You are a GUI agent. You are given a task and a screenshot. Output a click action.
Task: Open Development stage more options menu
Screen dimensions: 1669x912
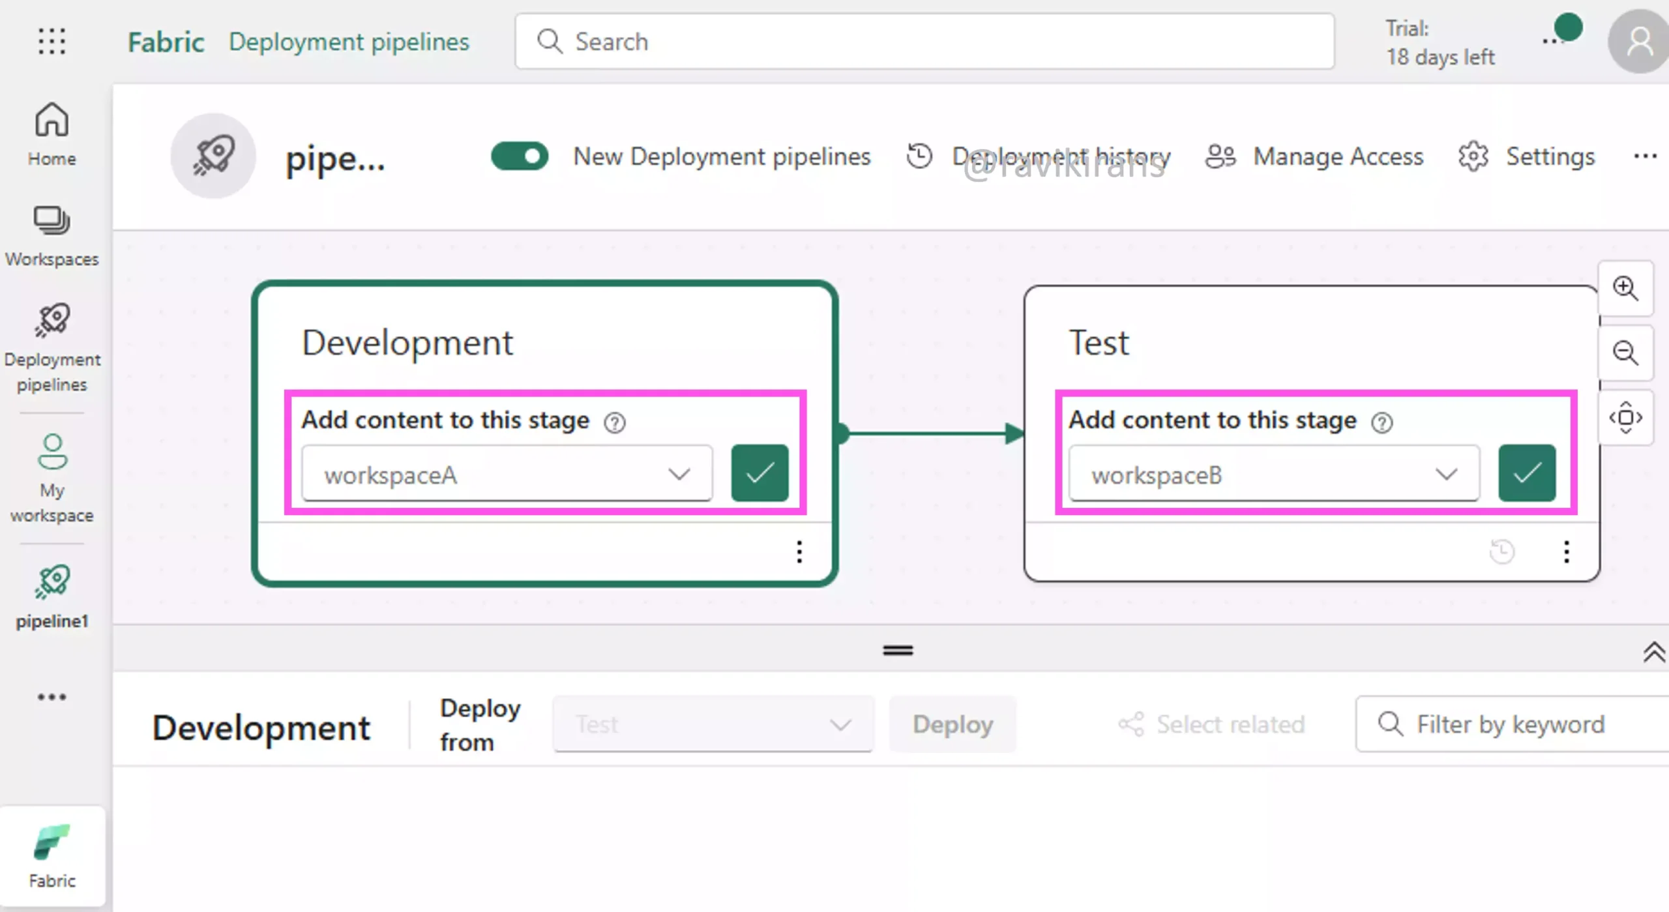799,552
